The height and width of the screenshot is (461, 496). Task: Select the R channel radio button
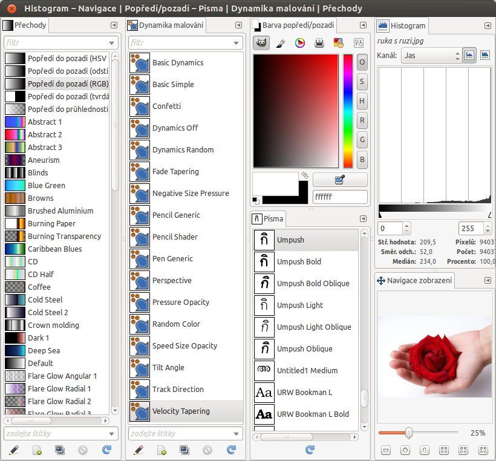coord(362,120)
